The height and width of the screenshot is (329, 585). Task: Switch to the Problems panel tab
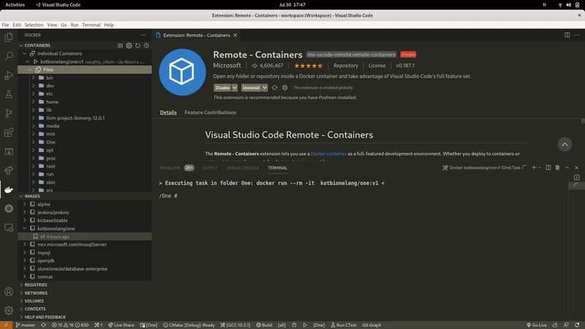tap(170, 168)
